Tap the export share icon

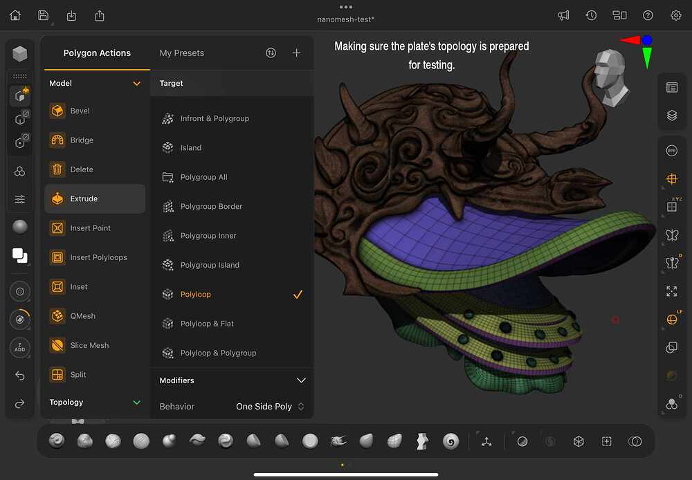click(x=100, y=16)
